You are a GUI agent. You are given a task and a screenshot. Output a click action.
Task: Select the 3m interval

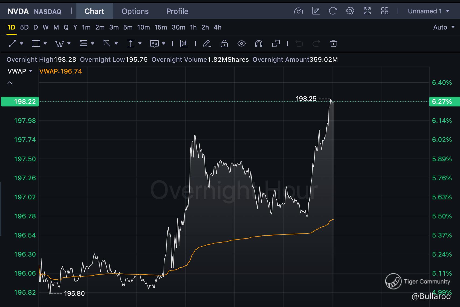pos(114,27)
